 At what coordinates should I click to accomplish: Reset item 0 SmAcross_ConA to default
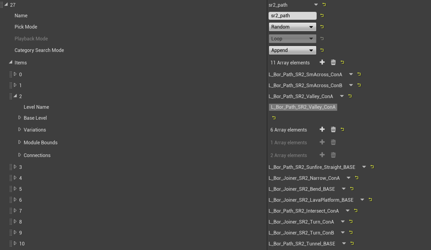pos(359,74)
